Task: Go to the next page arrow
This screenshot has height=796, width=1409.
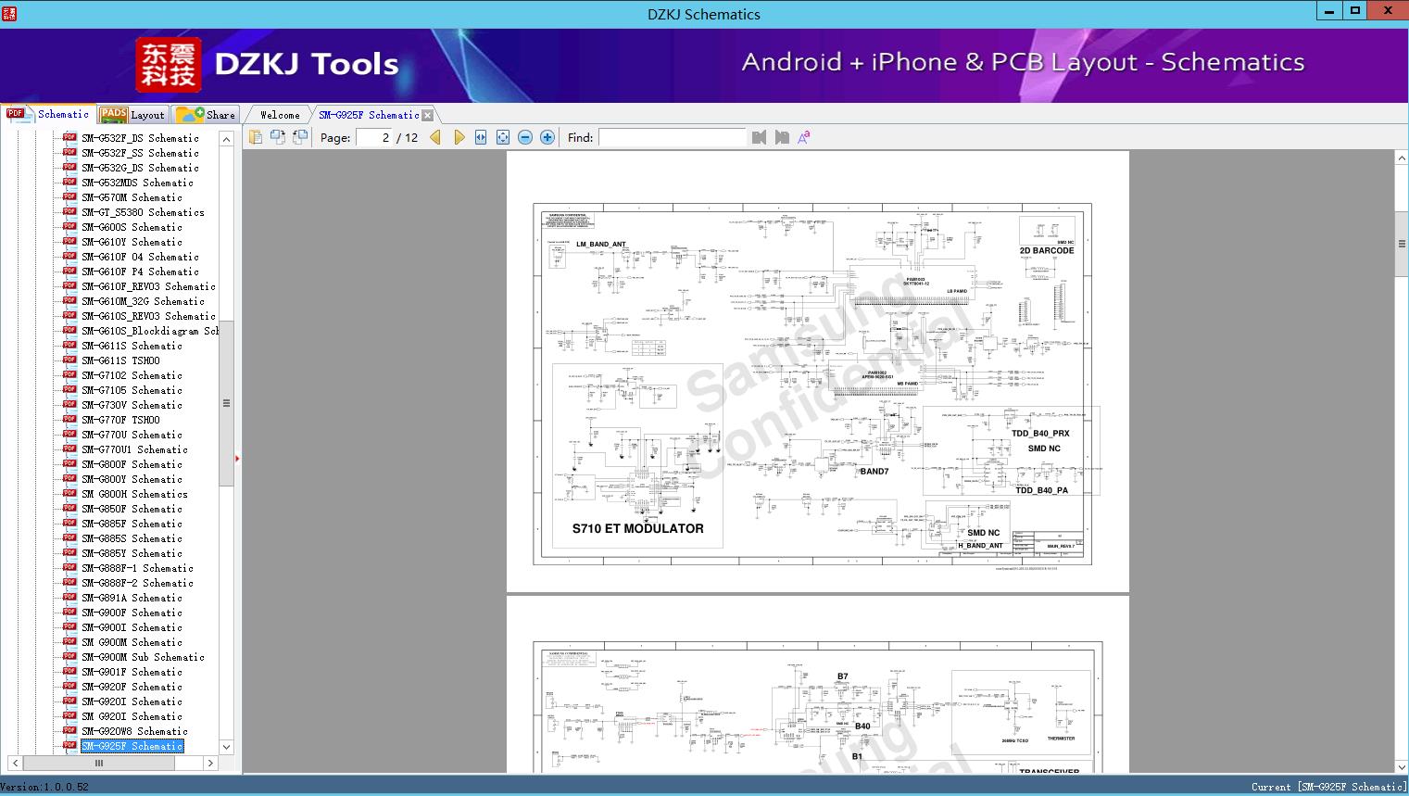Action: tap(459, 137)
